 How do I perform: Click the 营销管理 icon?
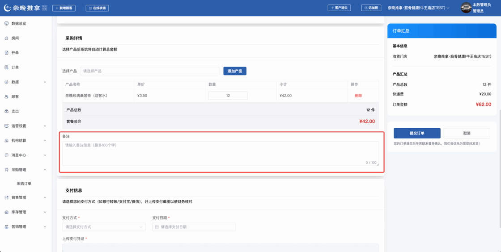(x=6, y=227)
